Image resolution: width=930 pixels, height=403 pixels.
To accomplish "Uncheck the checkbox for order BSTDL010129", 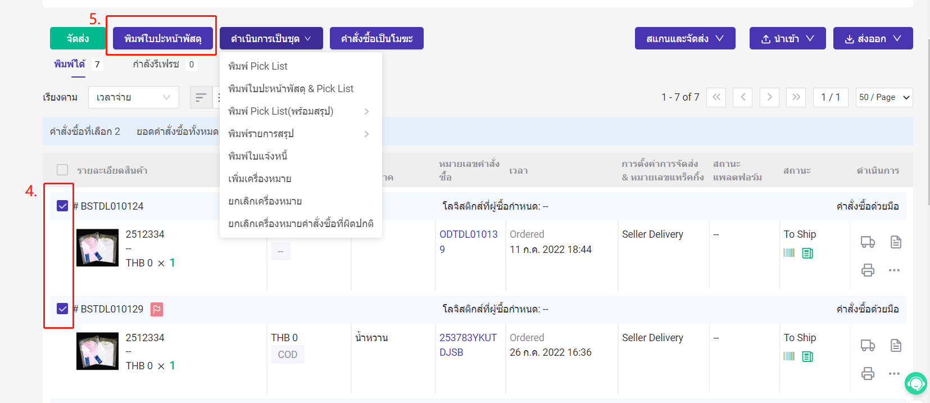I will (62, 309).
